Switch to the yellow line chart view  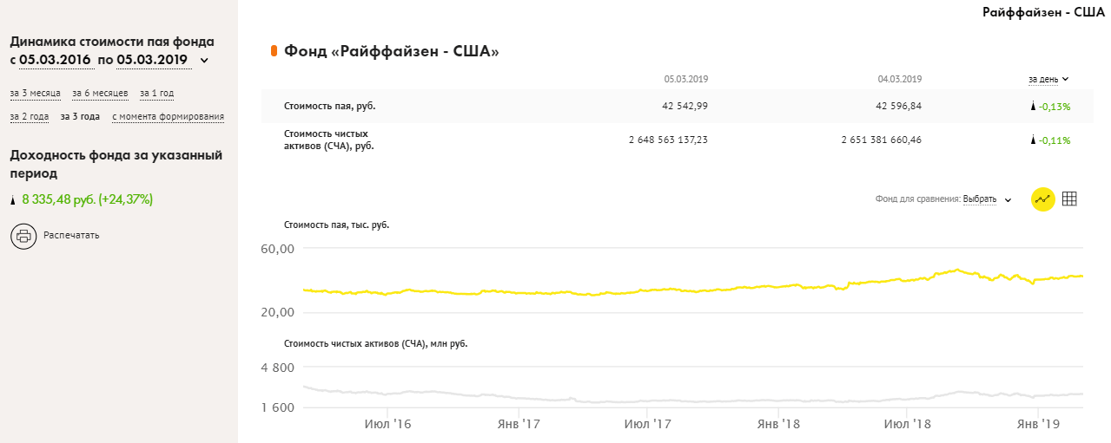(1042, 199)
